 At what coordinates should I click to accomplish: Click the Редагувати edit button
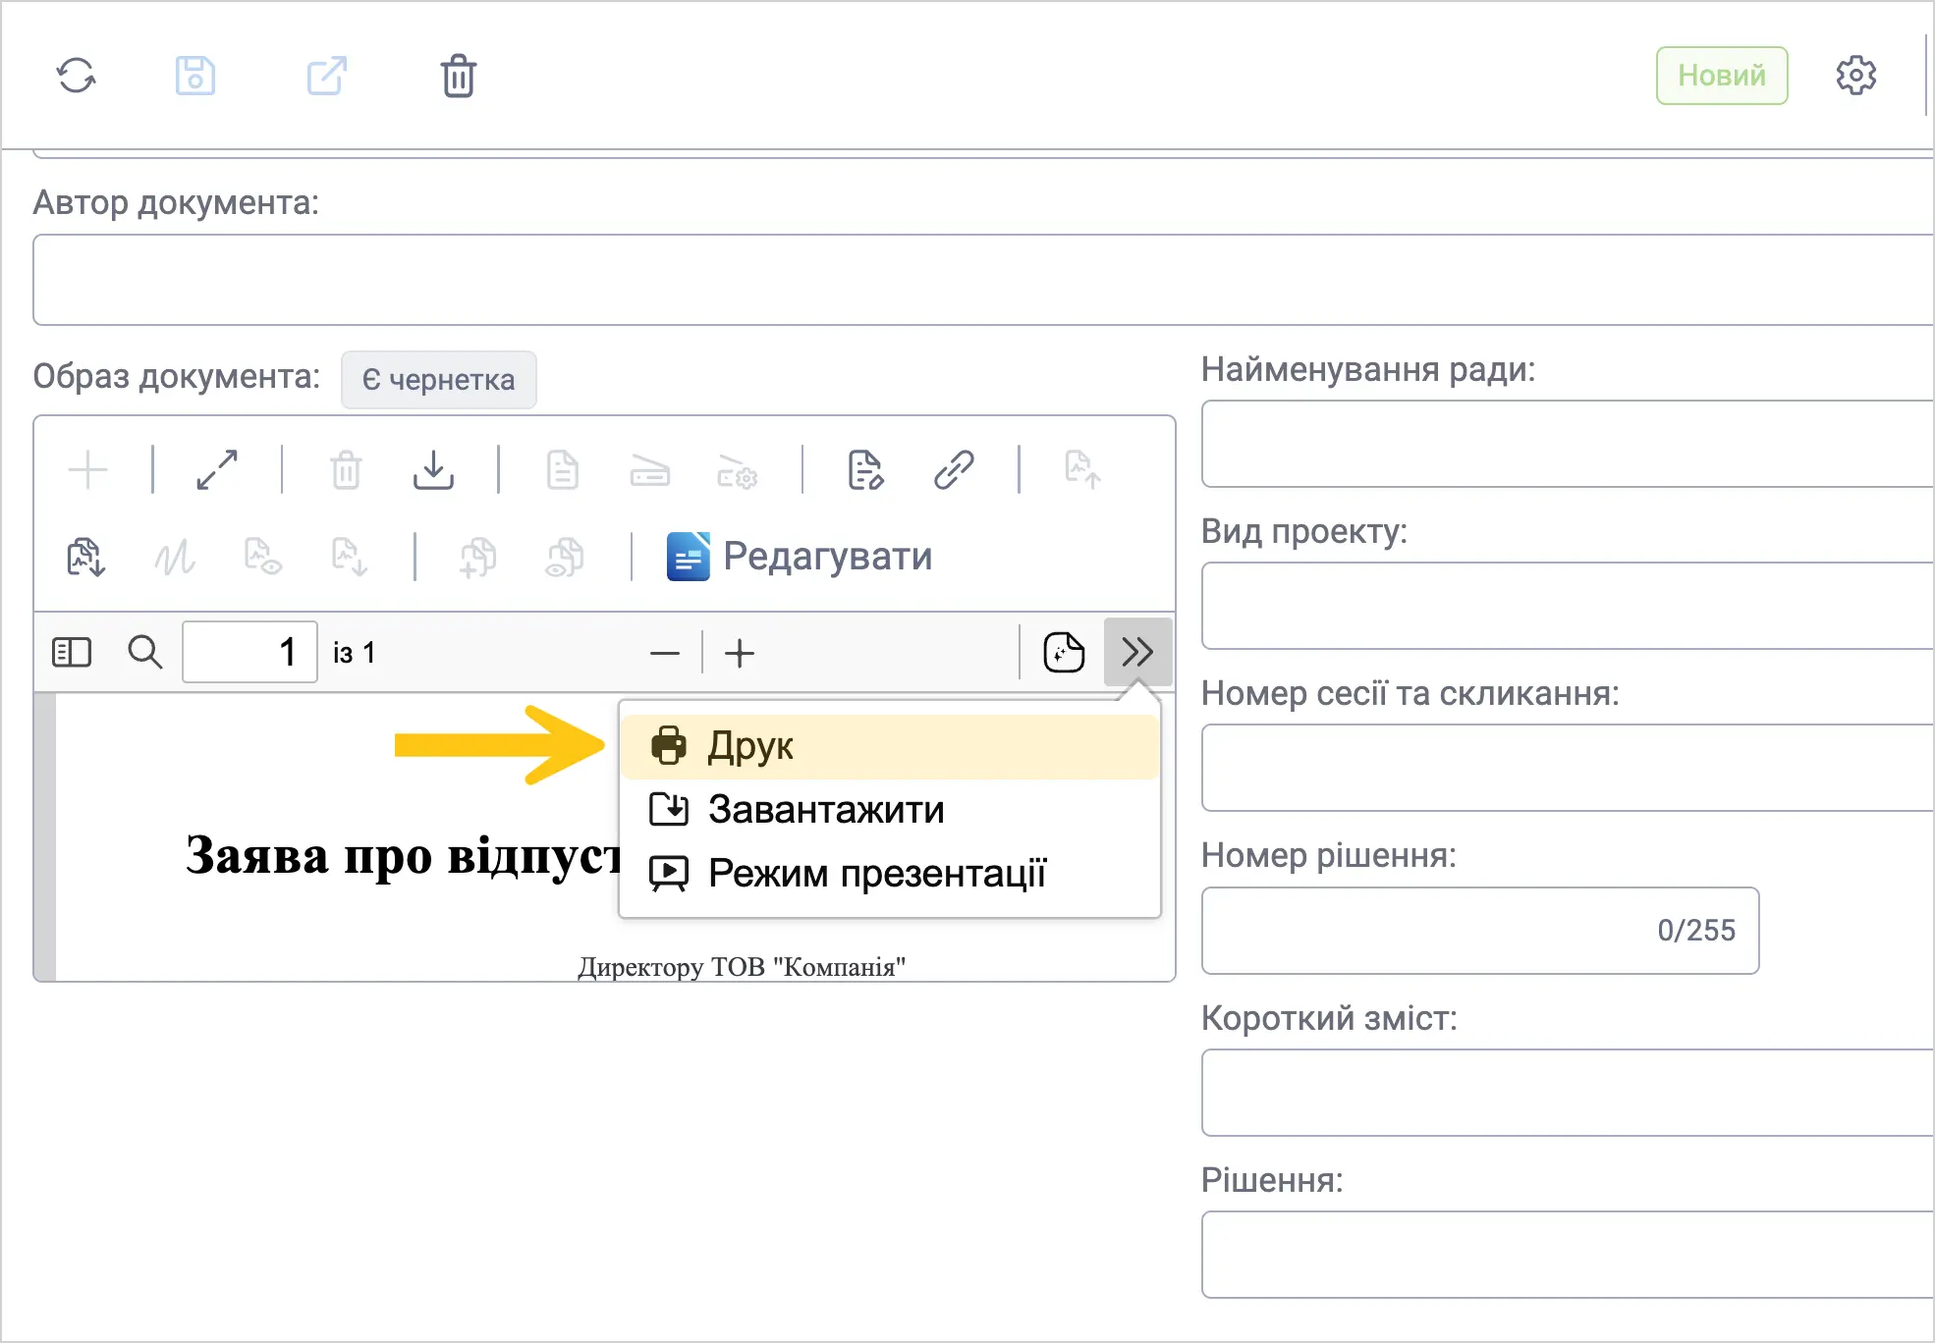[800, 557]
